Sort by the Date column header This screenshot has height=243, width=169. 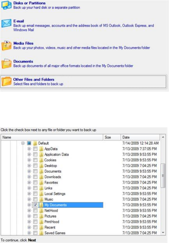coord(140,137)
